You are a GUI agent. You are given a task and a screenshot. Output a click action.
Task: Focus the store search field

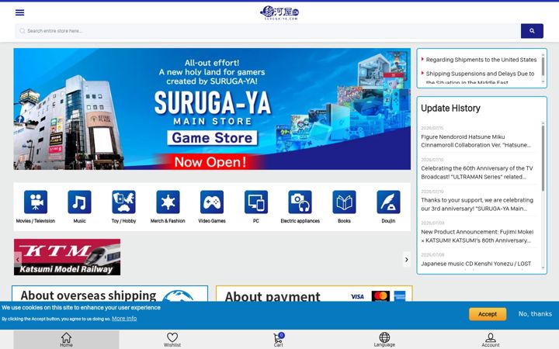[268, 31]
